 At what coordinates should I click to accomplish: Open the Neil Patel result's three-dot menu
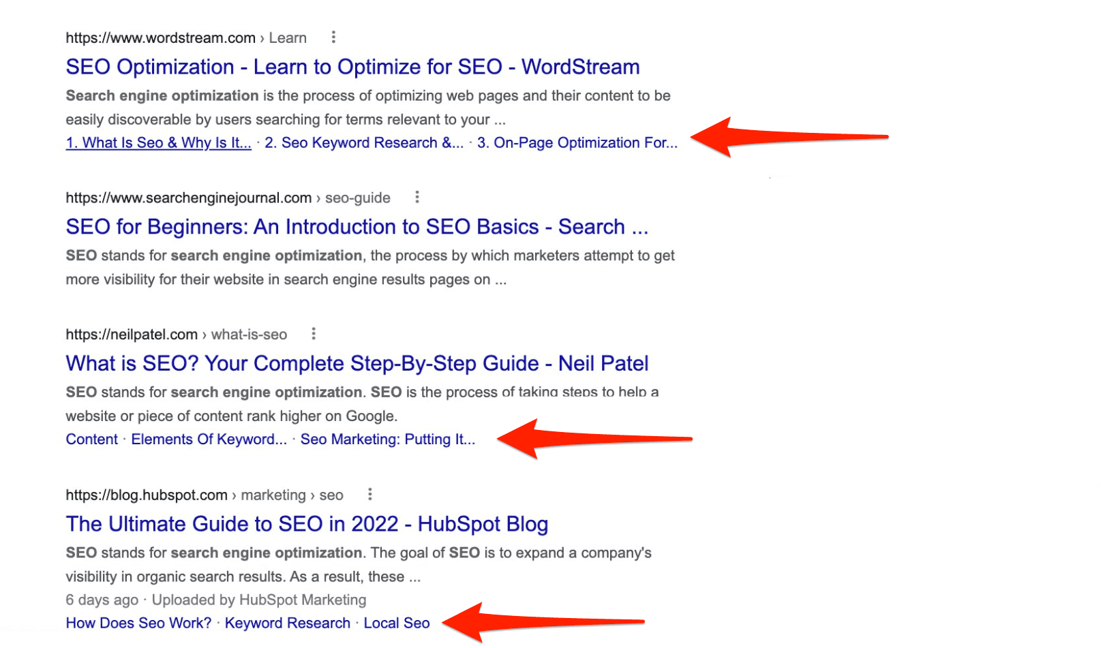tap(314, 334)
